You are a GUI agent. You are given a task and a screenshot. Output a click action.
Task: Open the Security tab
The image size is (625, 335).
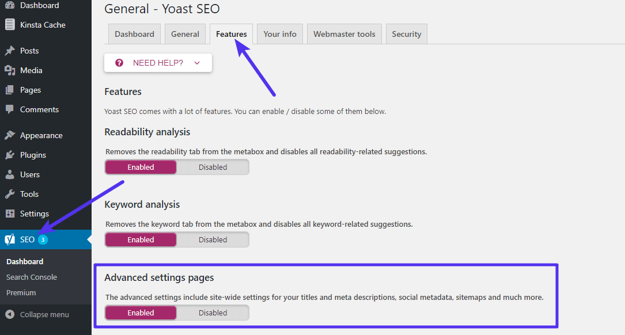tap(406, 33)
